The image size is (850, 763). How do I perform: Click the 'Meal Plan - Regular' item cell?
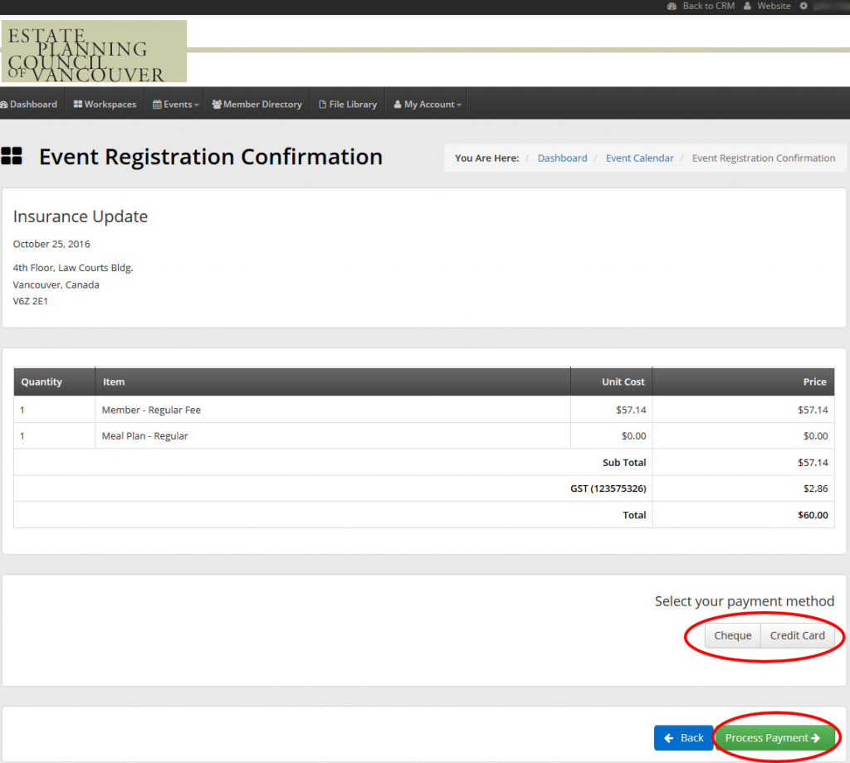point(333,436)
